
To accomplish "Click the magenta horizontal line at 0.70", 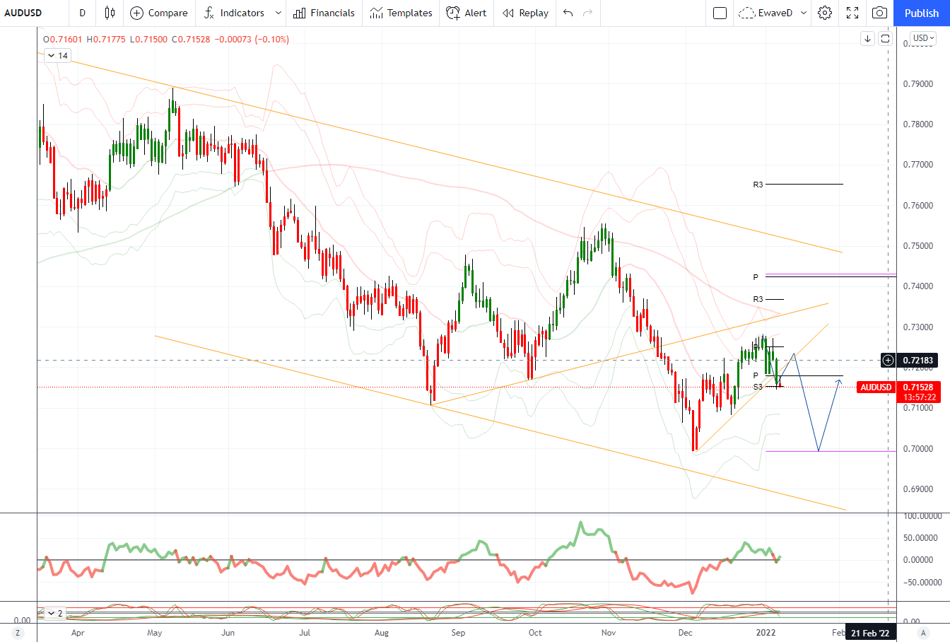I will [831, 451].
